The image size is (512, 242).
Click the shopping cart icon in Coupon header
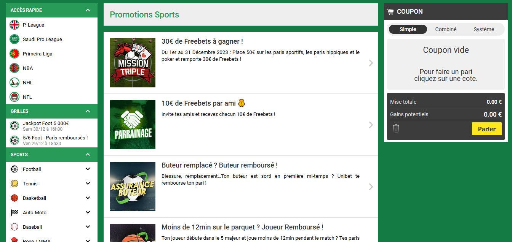click(x=390, y=11)
